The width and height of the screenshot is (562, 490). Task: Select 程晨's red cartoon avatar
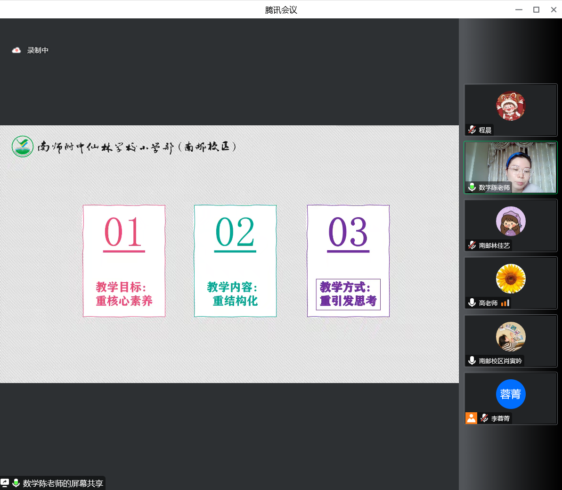pyautogui.click(x=510, y=106)
